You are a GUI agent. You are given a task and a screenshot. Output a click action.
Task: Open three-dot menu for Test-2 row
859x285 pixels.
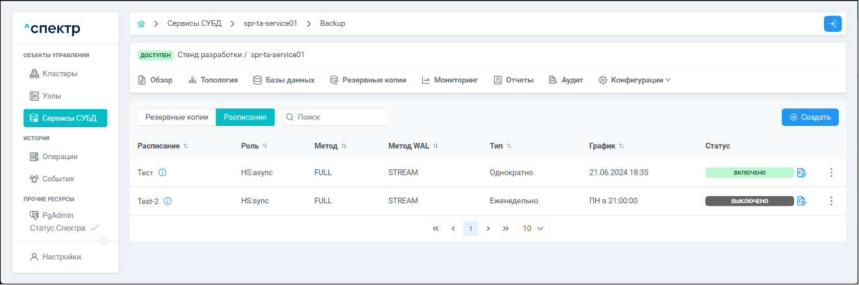(x=831, y=201)
